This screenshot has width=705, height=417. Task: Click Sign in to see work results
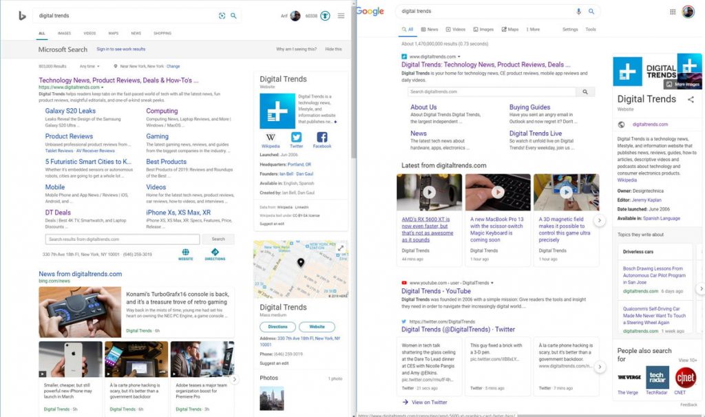coord(120,50)
